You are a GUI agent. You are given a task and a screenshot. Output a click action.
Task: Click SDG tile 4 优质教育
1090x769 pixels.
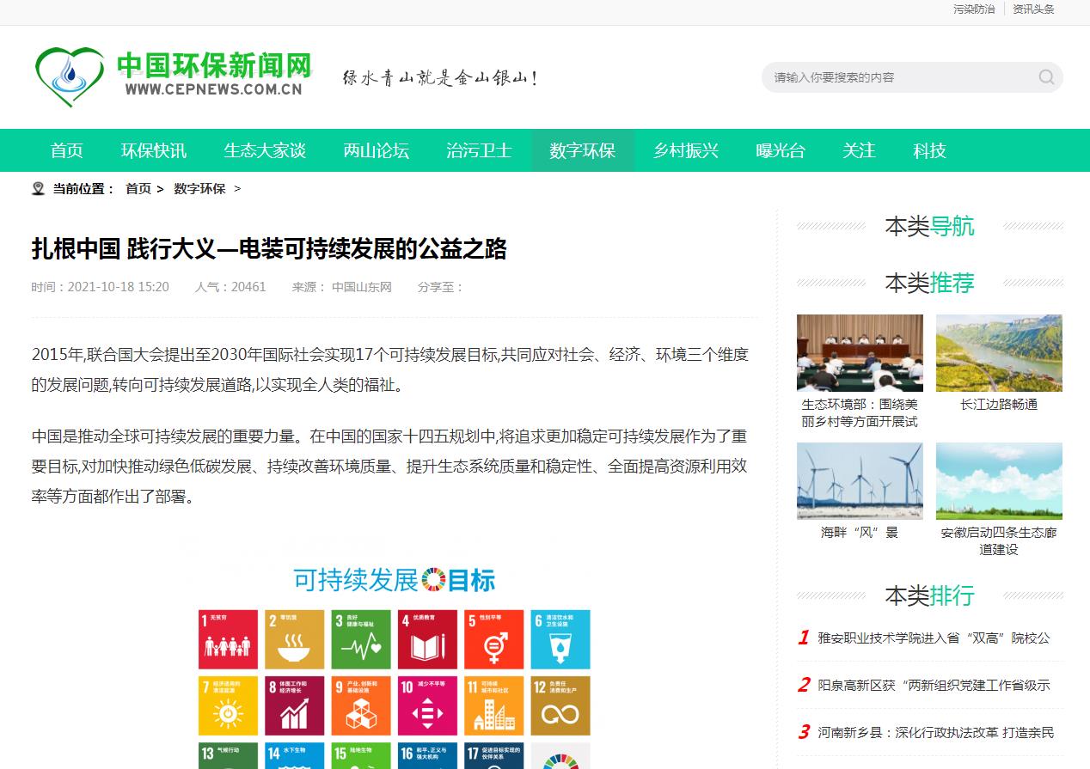coord(427,639)
